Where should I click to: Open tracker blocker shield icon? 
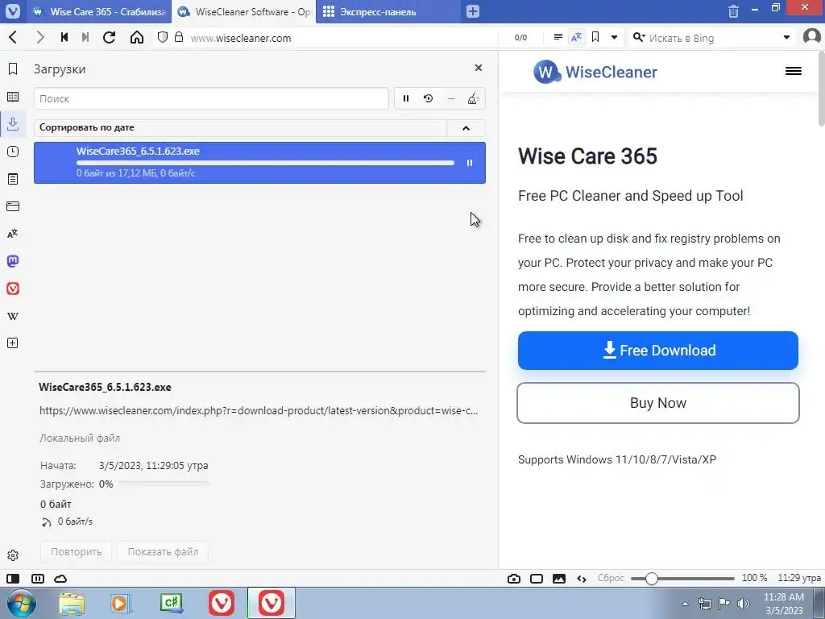(163, 37)
